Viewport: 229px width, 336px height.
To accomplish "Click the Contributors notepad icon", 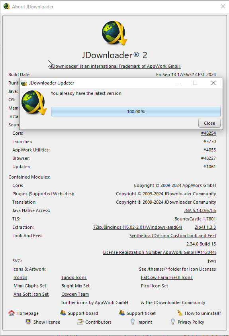I will click(x=80, y=322).
